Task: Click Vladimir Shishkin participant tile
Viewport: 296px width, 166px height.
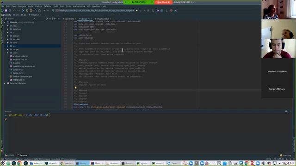Action: (277, 71)
